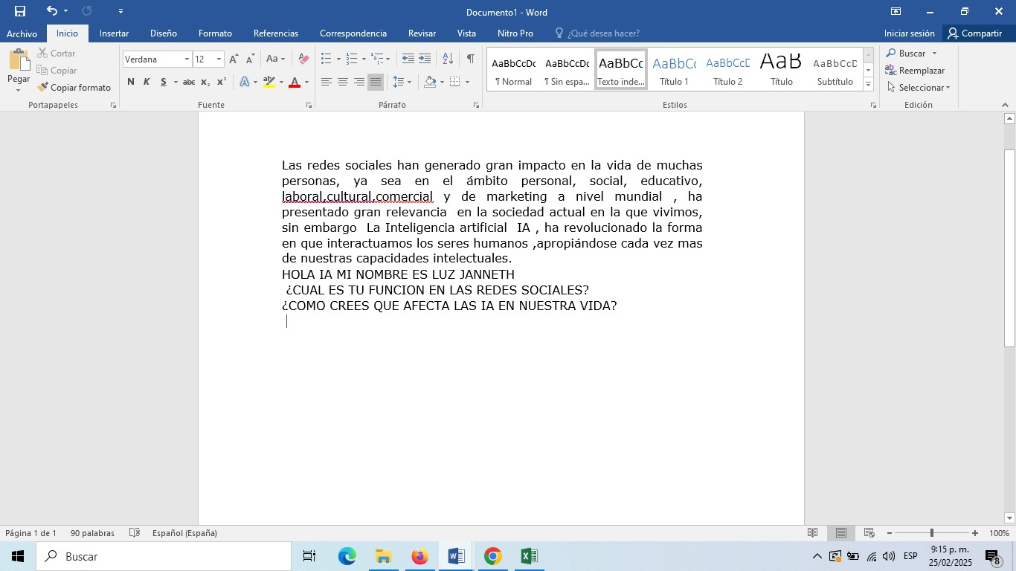Clear all formatting with the eraser icon
The height and width of the screenshot is (571, 1016).
303,59
